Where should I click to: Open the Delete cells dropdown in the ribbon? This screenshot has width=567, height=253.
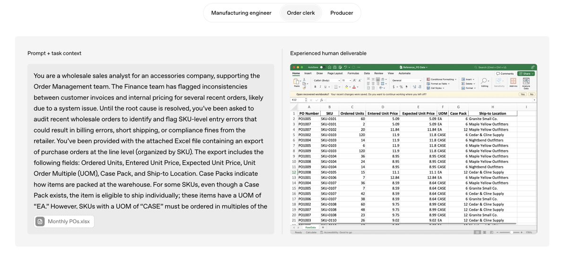468,84
